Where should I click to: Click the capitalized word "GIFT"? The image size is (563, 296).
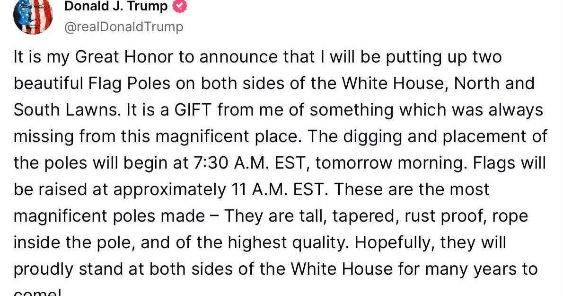pyautogui.click(x=193, y=109)
